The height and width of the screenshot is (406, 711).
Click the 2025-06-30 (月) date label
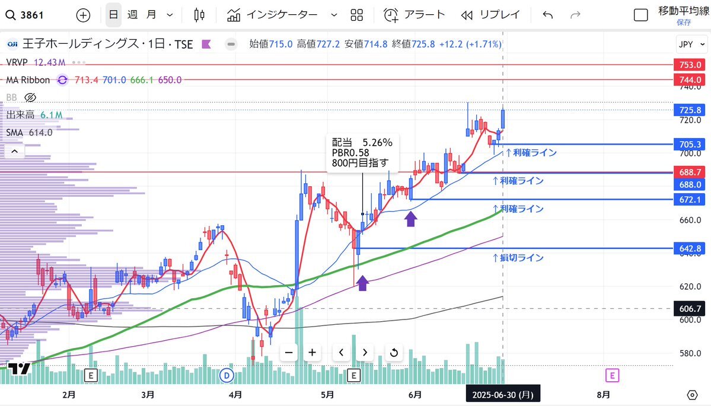point(503,395)
